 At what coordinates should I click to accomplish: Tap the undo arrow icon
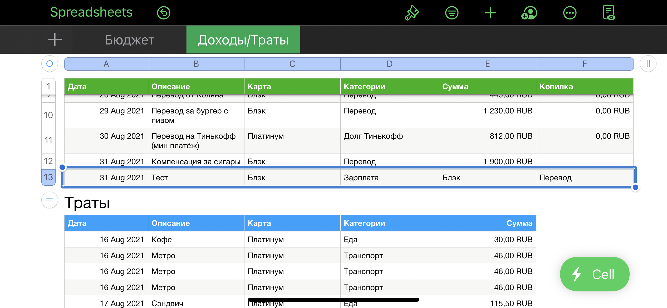(164, 13)
